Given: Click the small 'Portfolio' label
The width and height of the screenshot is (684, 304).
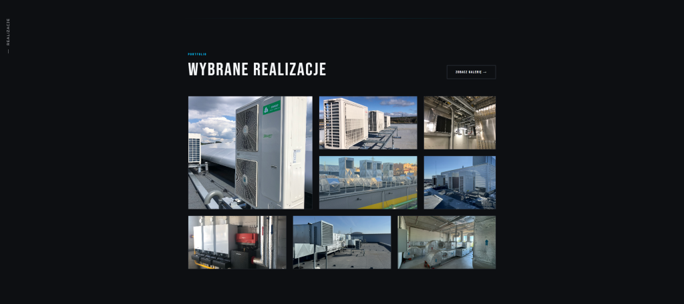Looking at the screenshot, I should 197,55.
